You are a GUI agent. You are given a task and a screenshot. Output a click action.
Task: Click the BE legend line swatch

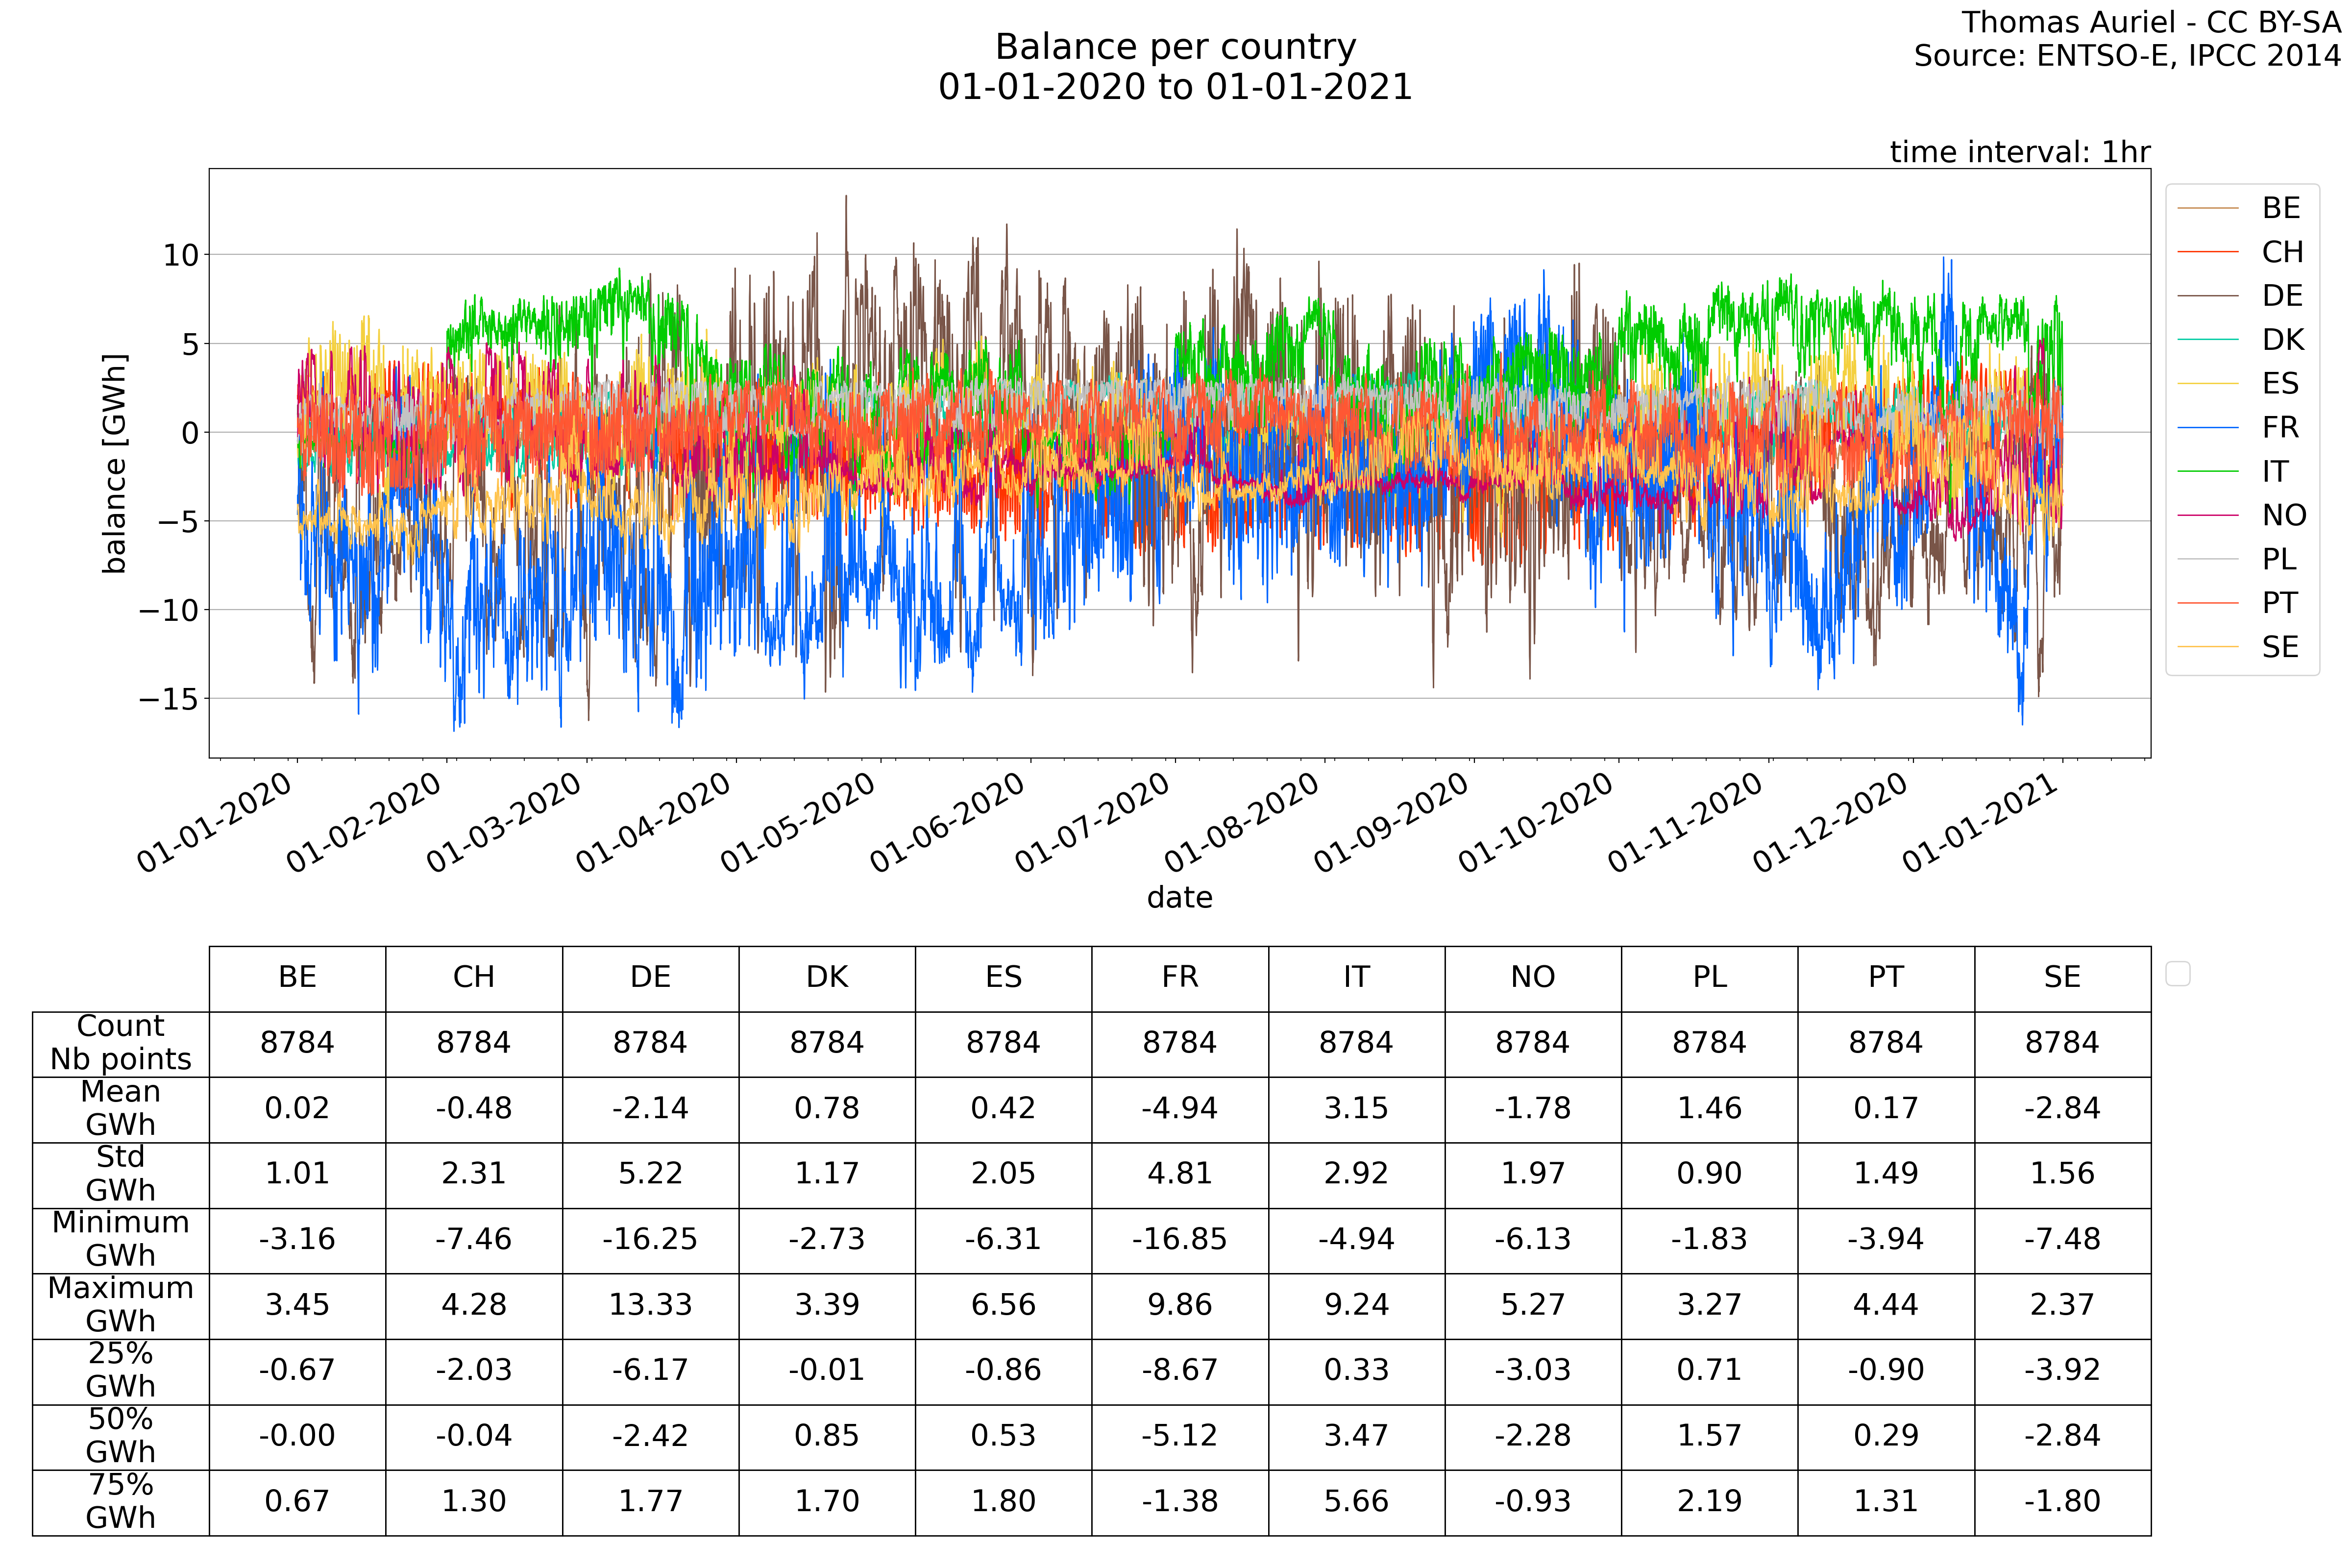coord(2207,208)
